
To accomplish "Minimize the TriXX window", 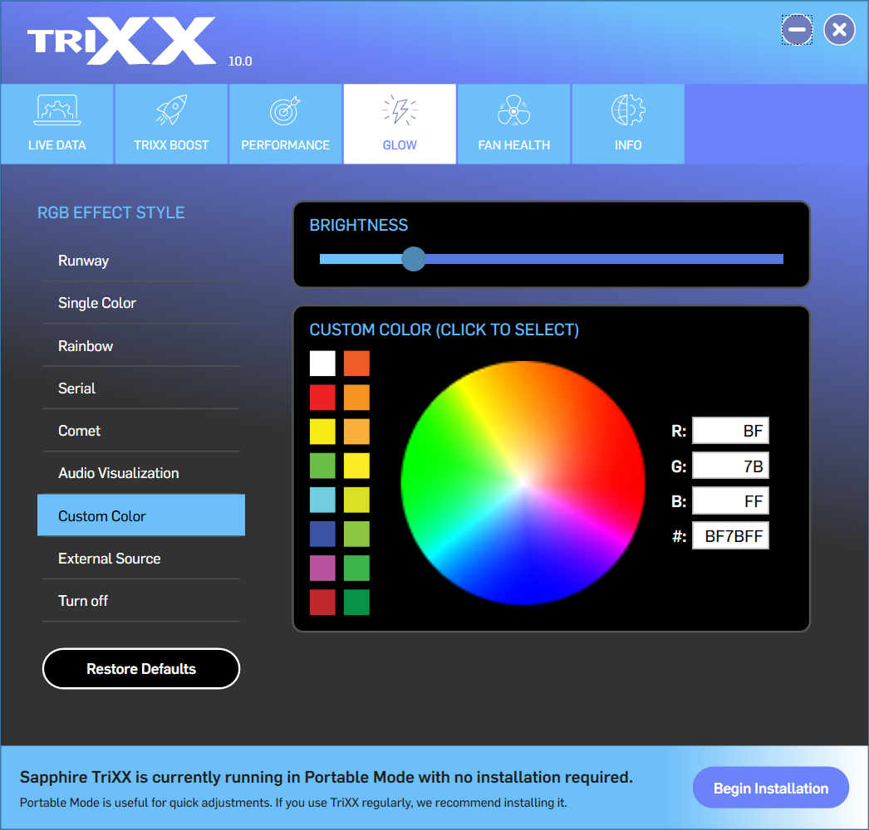I will [x=797, y=30].
